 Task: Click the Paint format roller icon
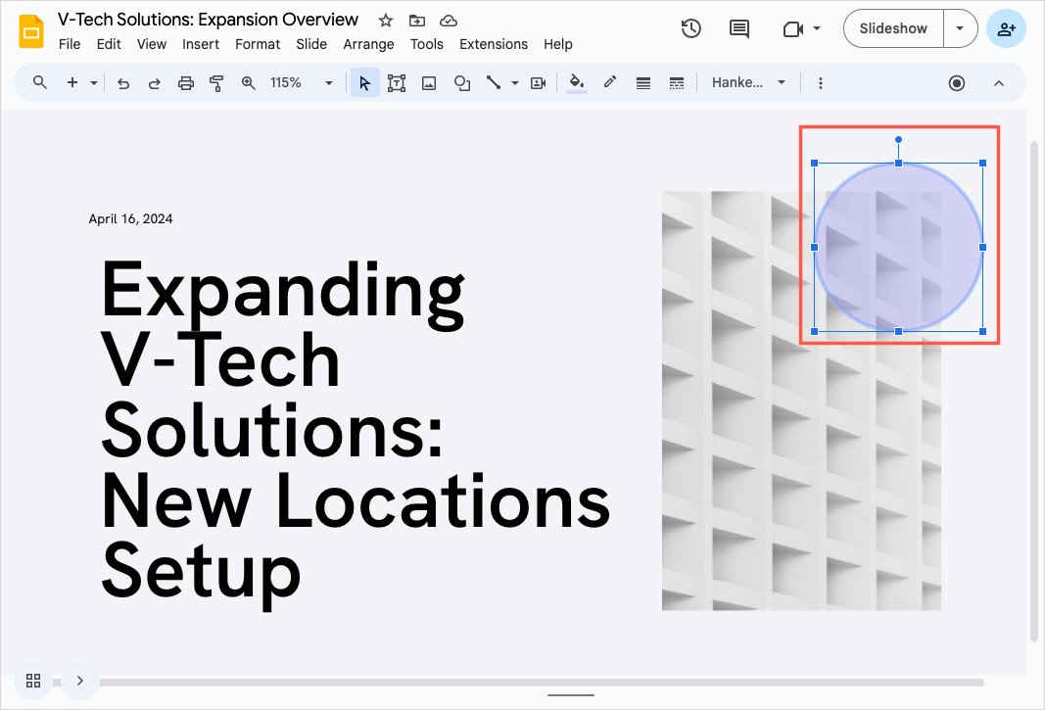pyautogui.click(x=216, y=83)
